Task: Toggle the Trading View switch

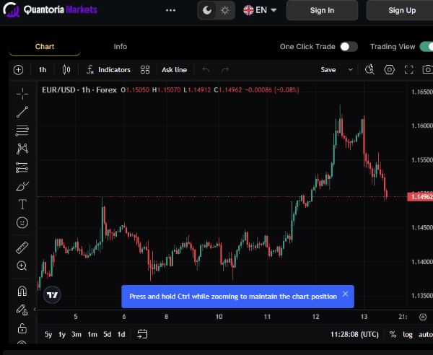Action: click(x=427, y=47)
